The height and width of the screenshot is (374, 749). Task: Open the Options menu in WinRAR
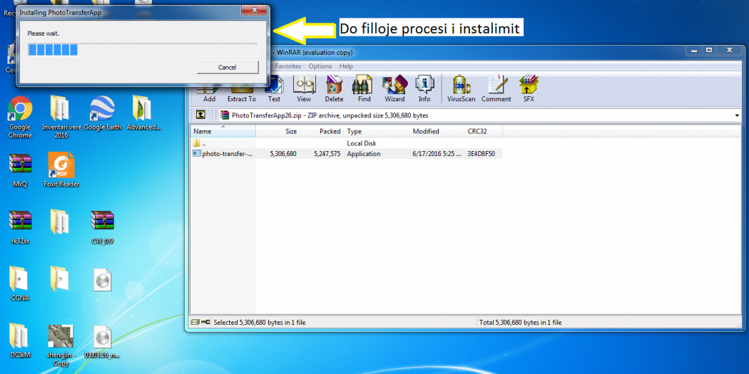[x=320, y=66]
